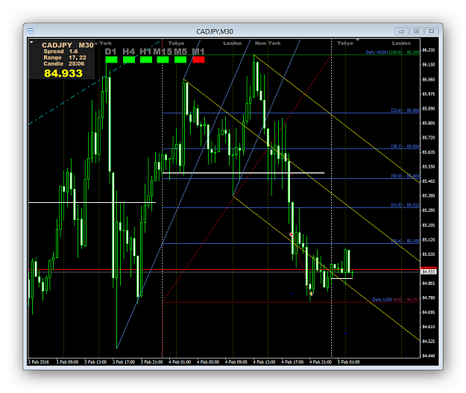
Task: Click the H1 timeframe green indicator box
Action: [x=146, y=60]
